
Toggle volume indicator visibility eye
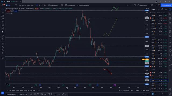(11, 14)
